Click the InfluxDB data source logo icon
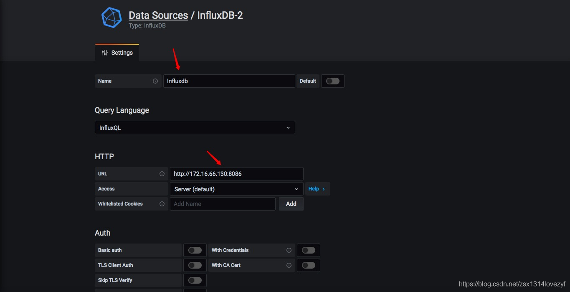The width and height of the screenshot is (570, 292). coord(111,18)
